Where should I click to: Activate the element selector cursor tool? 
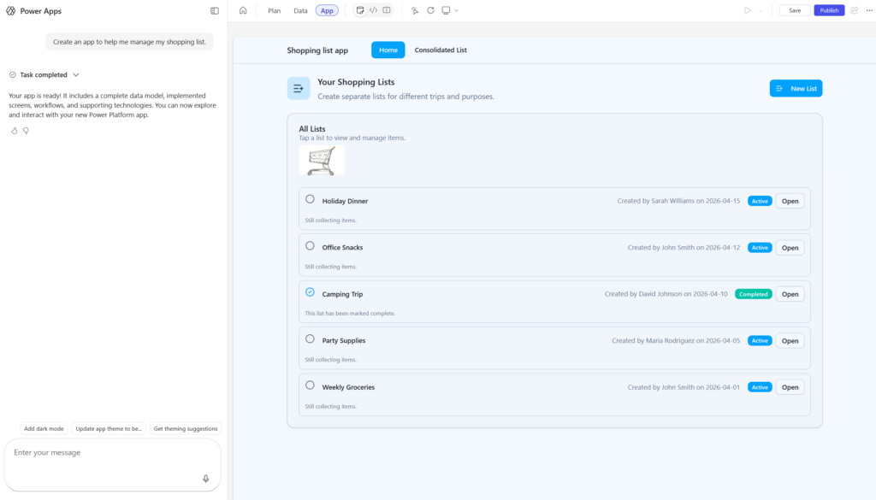415,10
